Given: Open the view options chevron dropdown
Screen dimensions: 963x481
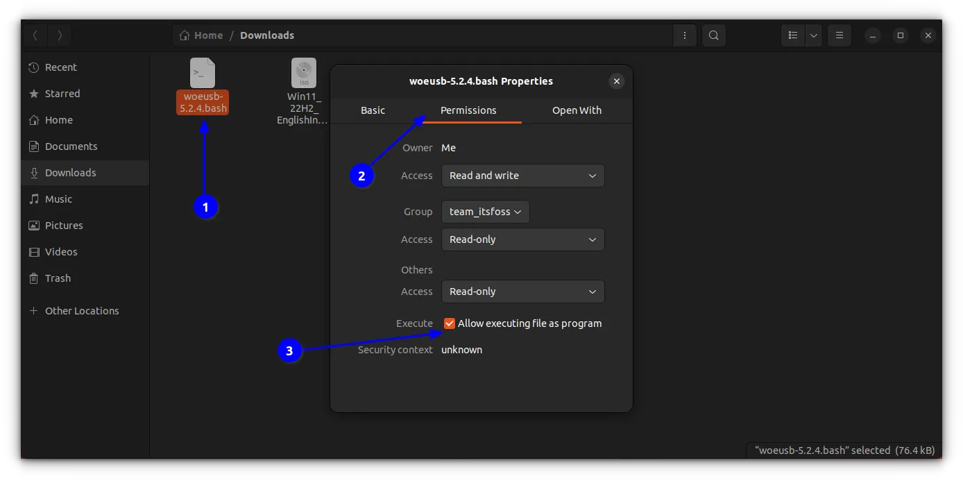Looking at the screenshot, I should 813,35.
